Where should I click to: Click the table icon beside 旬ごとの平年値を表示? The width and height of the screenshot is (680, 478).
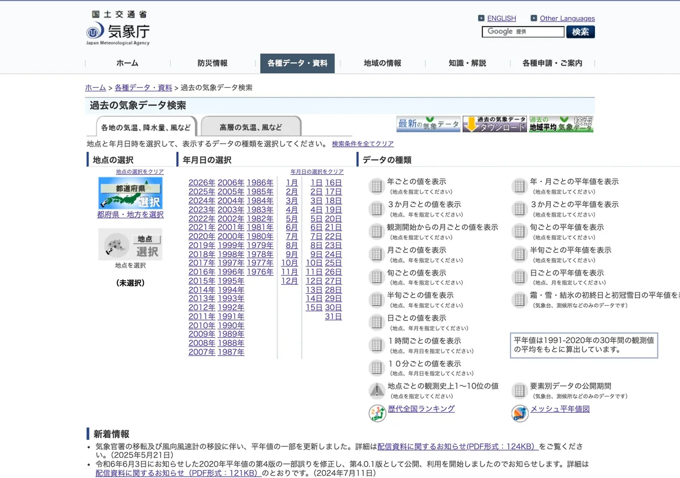520,231
